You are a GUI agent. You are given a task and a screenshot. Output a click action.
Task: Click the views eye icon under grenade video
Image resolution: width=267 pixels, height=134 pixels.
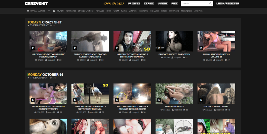119,112
